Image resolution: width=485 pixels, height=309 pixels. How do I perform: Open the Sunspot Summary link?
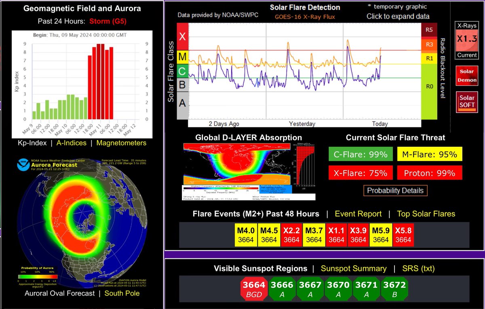[354, 269]
